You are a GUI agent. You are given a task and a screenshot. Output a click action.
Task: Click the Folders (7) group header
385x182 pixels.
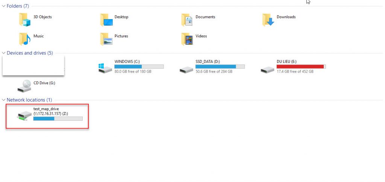point(18,6)
